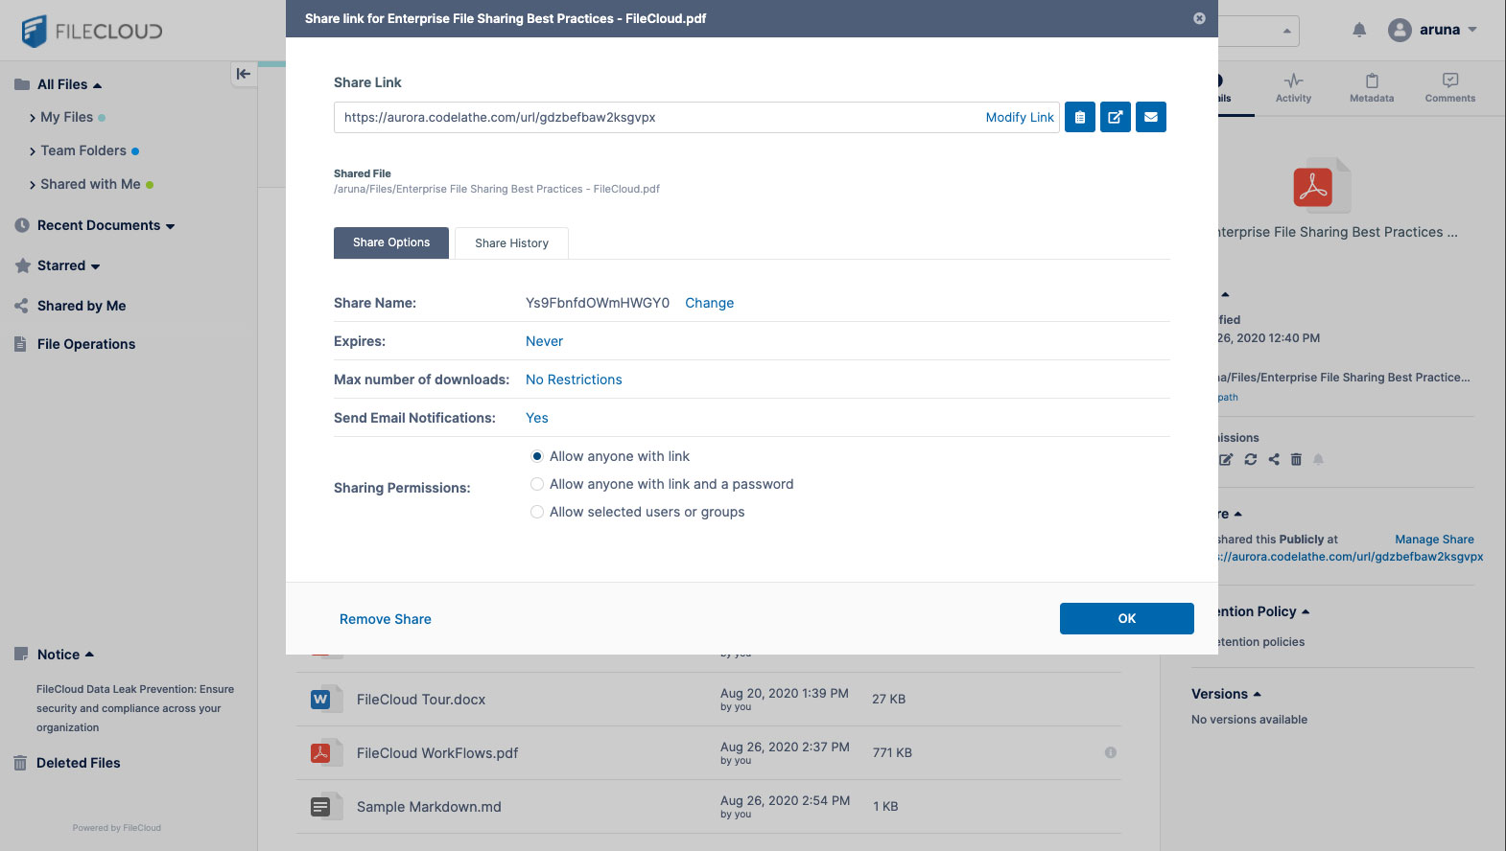Click the share link URL field
The height and width of the screenshot is (851, 1506).
pyautogui.click(x=696, y=117)
